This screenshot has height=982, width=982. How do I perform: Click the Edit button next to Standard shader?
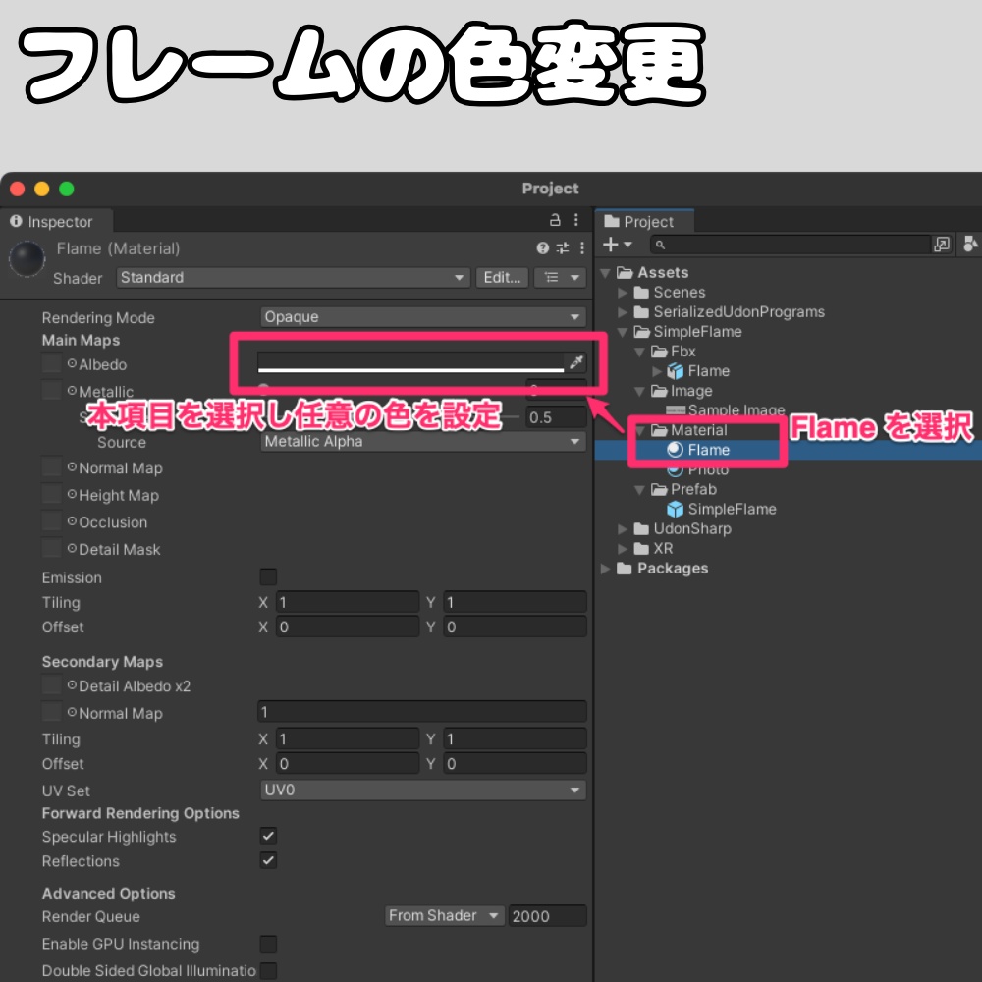[x=502, y=277]
